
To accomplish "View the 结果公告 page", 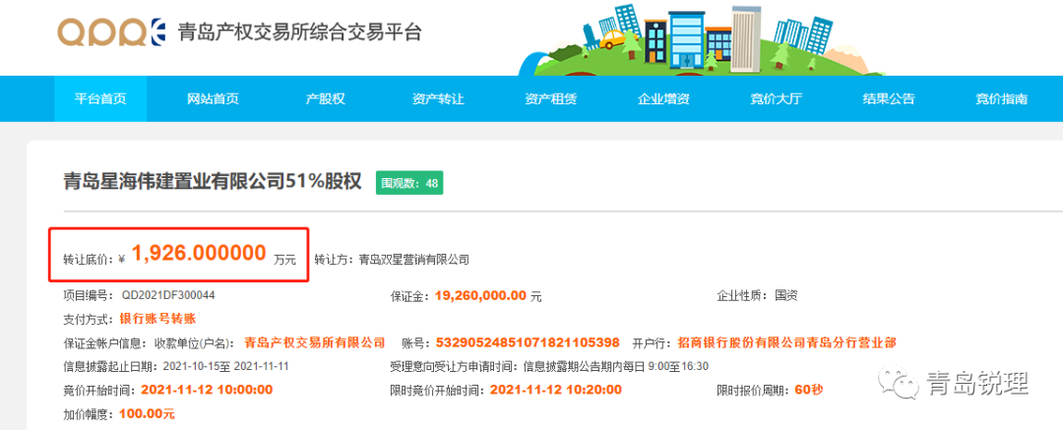I will (889, 98).
